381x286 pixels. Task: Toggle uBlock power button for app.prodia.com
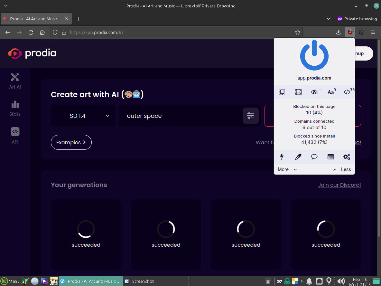[x=314, y=55]
